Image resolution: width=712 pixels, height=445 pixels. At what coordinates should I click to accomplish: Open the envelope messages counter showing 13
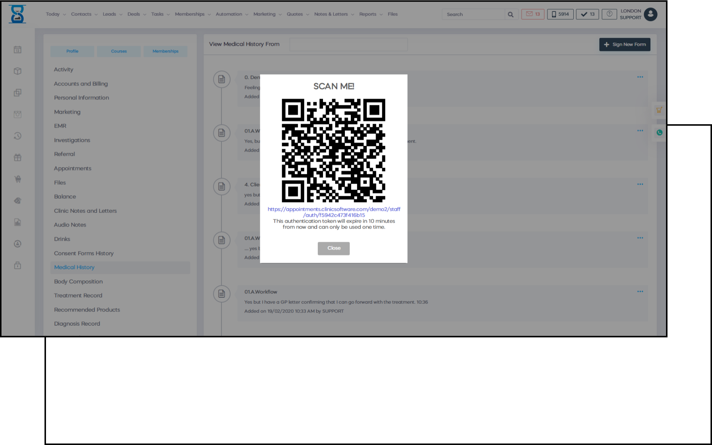[533, 14]
